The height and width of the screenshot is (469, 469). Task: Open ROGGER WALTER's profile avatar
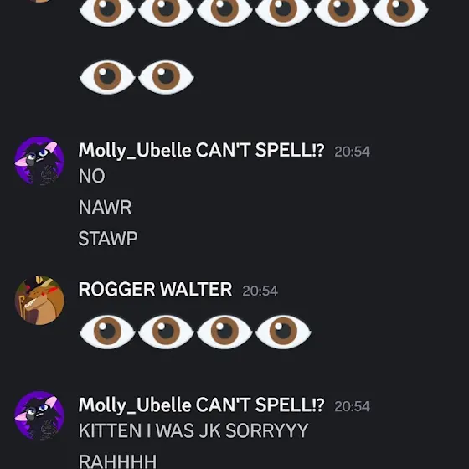pyautogui.click(x=39, y=301)
